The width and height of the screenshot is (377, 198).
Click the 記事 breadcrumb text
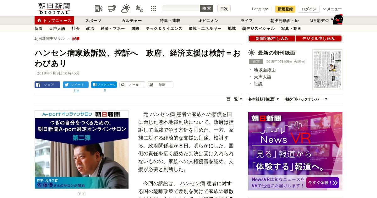click(x=76, y=39)
